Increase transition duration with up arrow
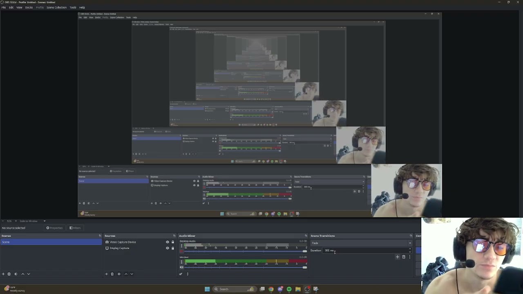 tap(410, 249)
